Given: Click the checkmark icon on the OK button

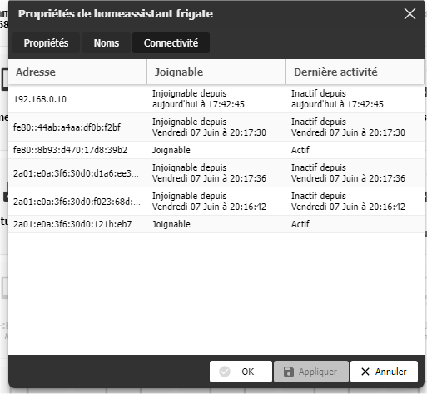Looking at the screenshot, I should coord(225,372).
